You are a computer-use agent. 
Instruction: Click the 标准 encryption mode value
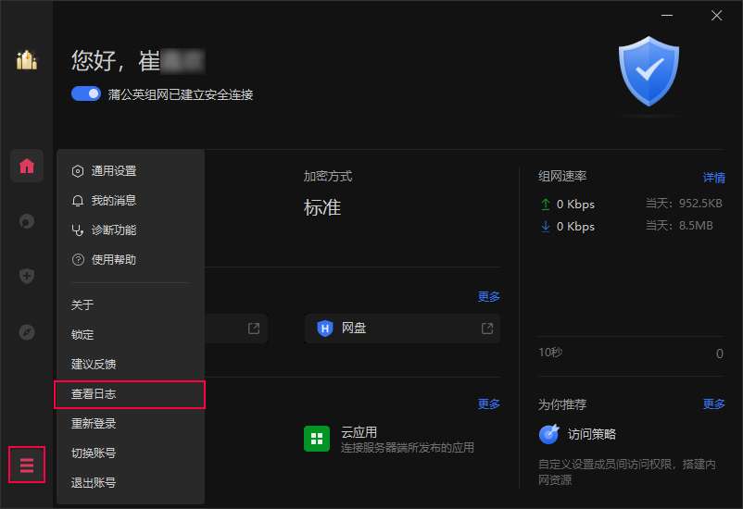322,208
